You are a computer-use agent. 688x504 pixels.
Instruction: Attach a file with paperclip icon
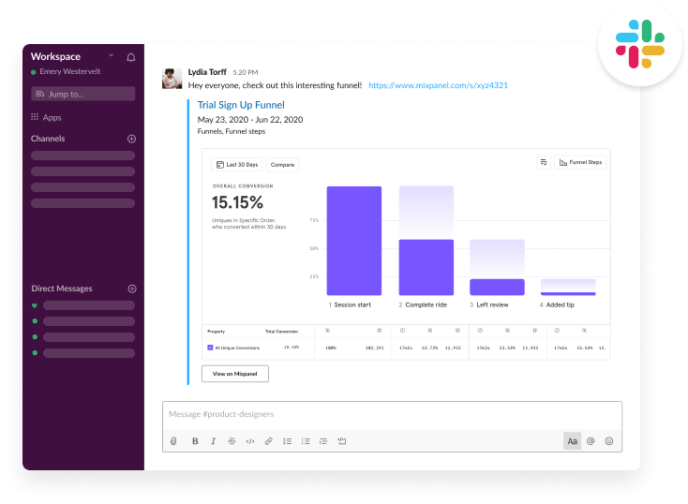173,441
